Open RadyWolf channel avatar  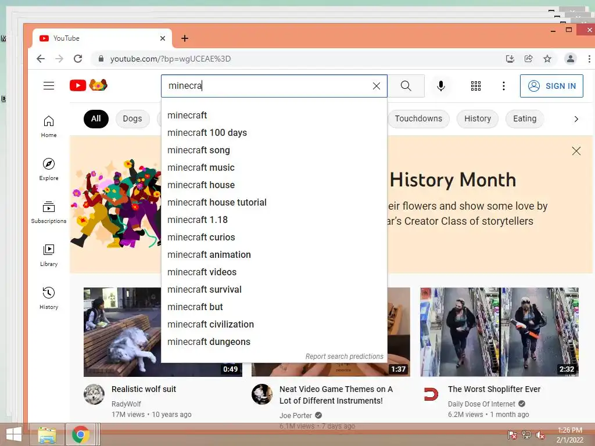(94, 394)
